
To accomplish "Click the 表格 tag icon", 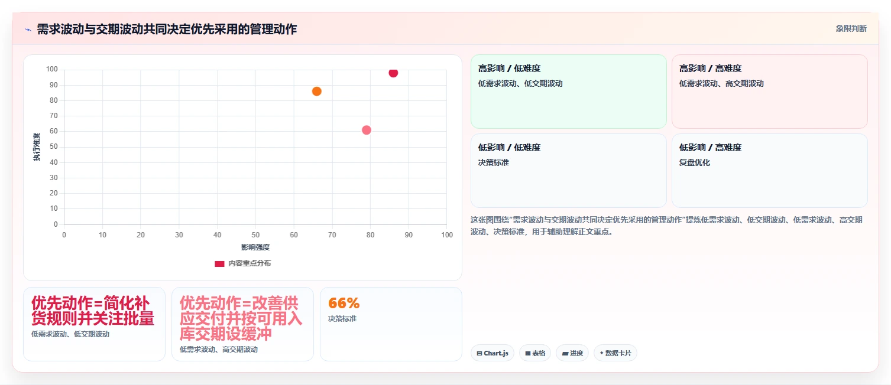I will tap(527, 353).
